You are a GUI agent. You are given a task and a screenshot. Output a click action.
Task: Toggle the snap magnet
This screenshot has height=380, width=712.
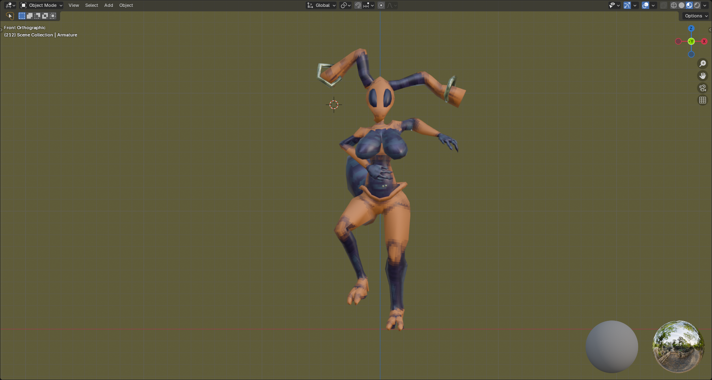coord(358,5)
